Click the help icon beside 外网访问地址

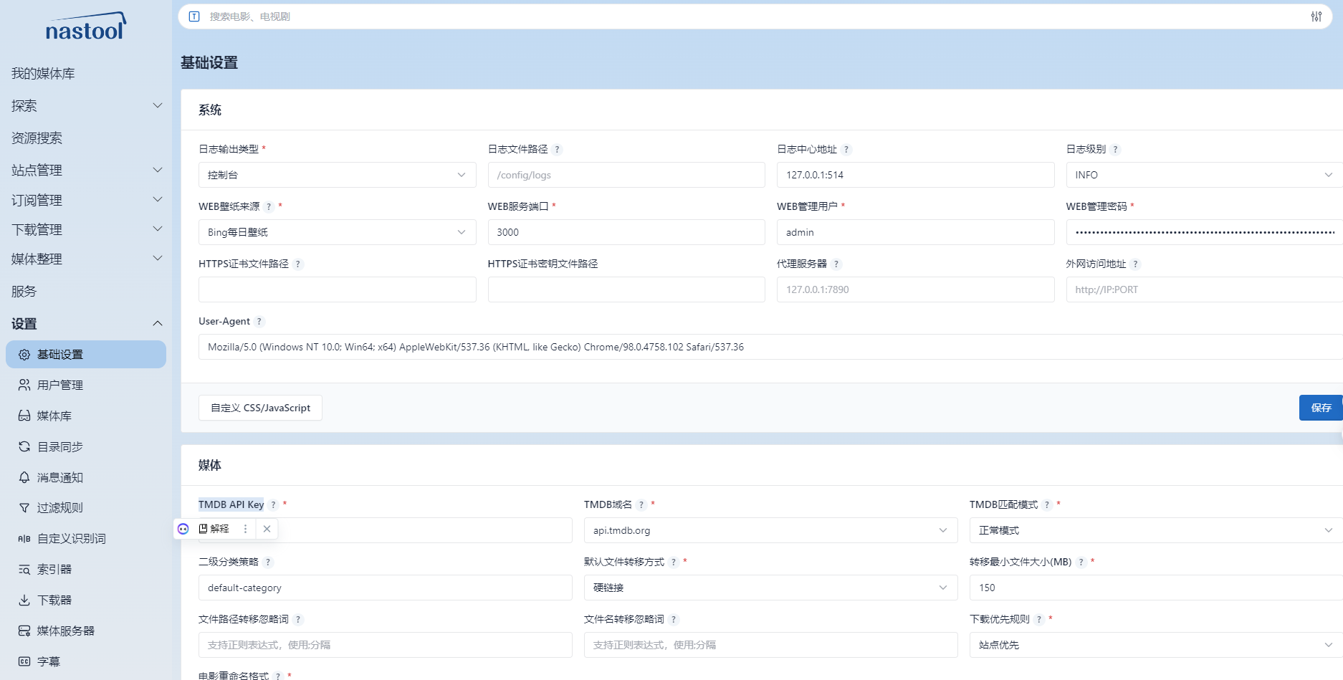tap(1136, 264)
